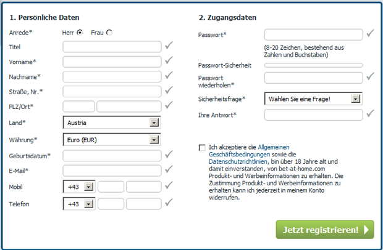Click the checkmark next to Ihre Antwort field

[x=370, y=113]
